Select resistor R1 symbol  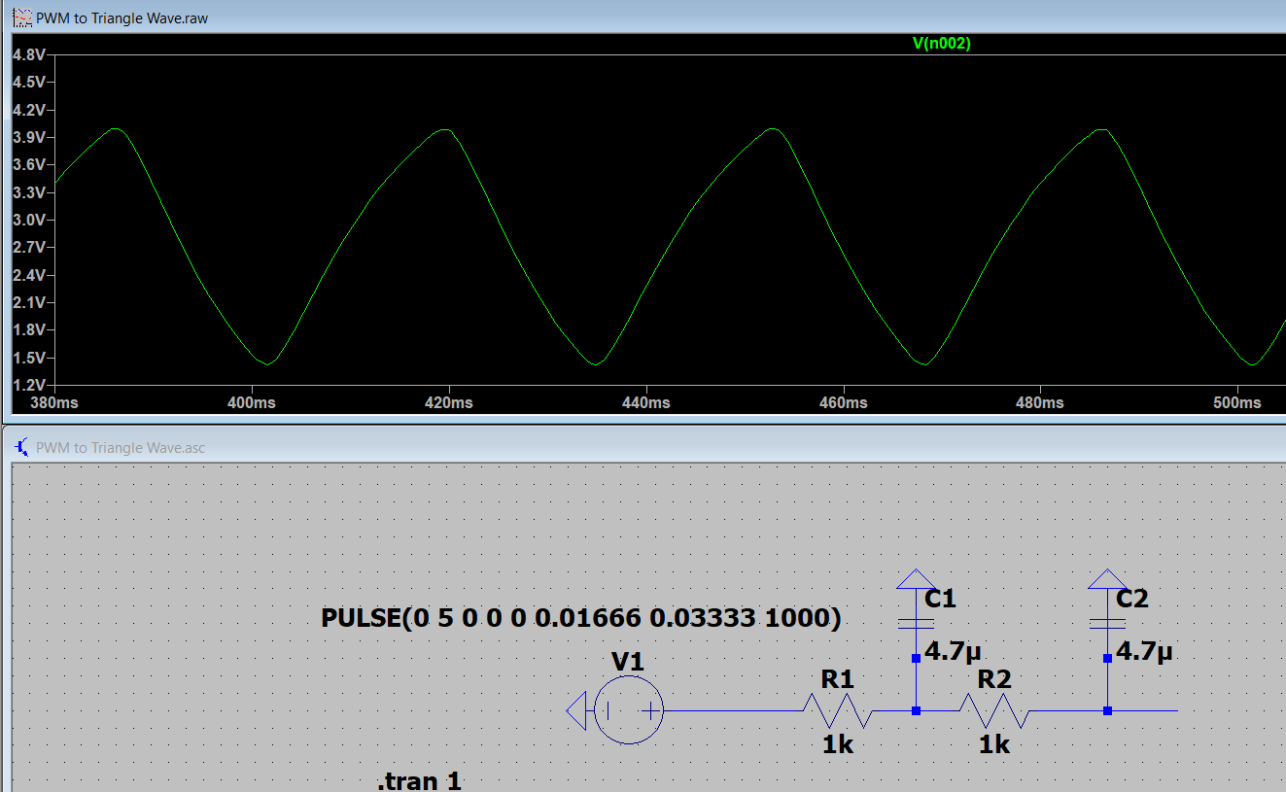pos(838,710)
